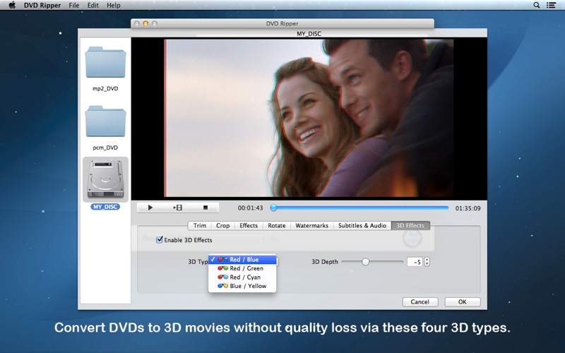Confirm with the OK button

tap(463, 302)
